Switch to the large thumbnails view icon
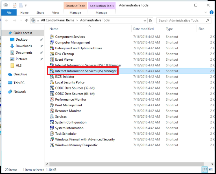The height and width of the screenshot is (174, 216). pyautogui.click(x=210, y=169)
